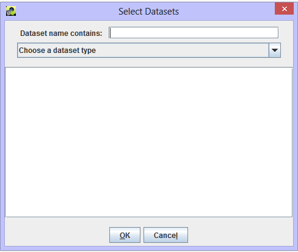Confirm with the OK button
The image size is (298, 252).
click(125, 235)
